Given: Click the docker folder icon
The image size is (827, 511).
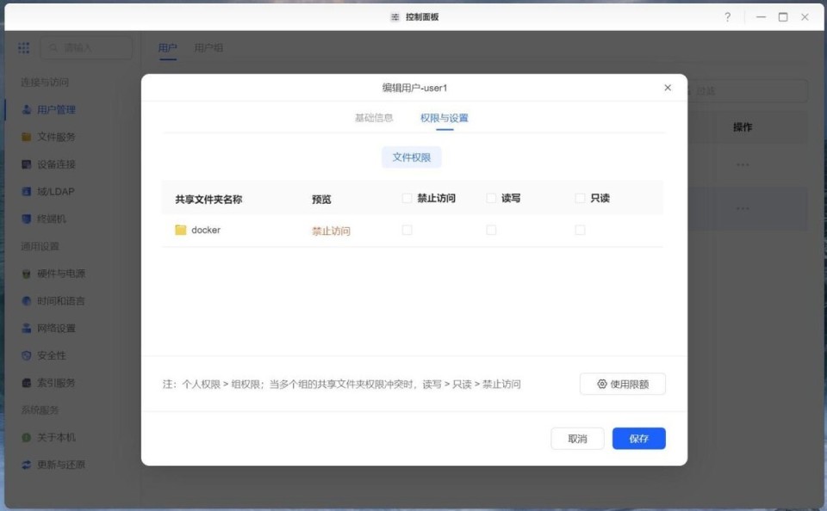Looking at the screenshot, I should pos(180,231).
